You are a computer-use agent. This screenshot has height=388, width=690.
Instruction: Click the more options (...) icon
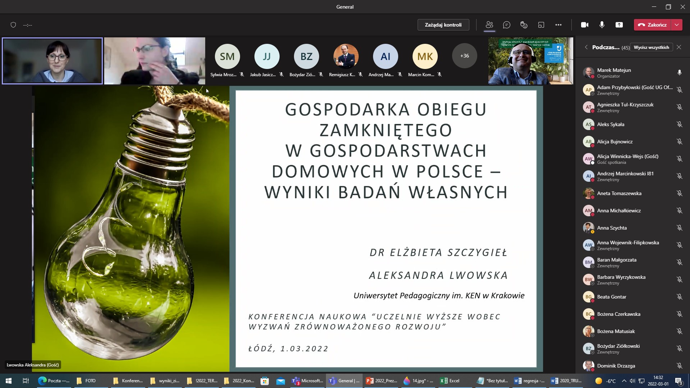coord(559,25)
